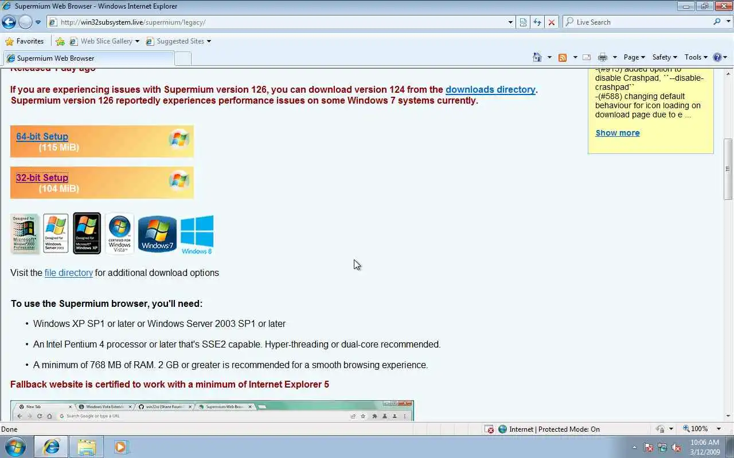Go back with the Back arrow button

pos(9,22)
